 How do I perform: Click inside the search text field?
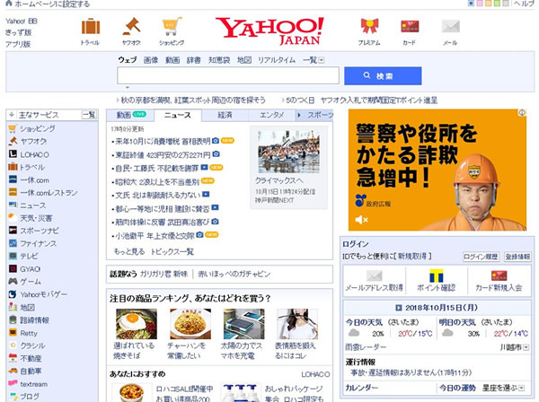coord(226,76)
